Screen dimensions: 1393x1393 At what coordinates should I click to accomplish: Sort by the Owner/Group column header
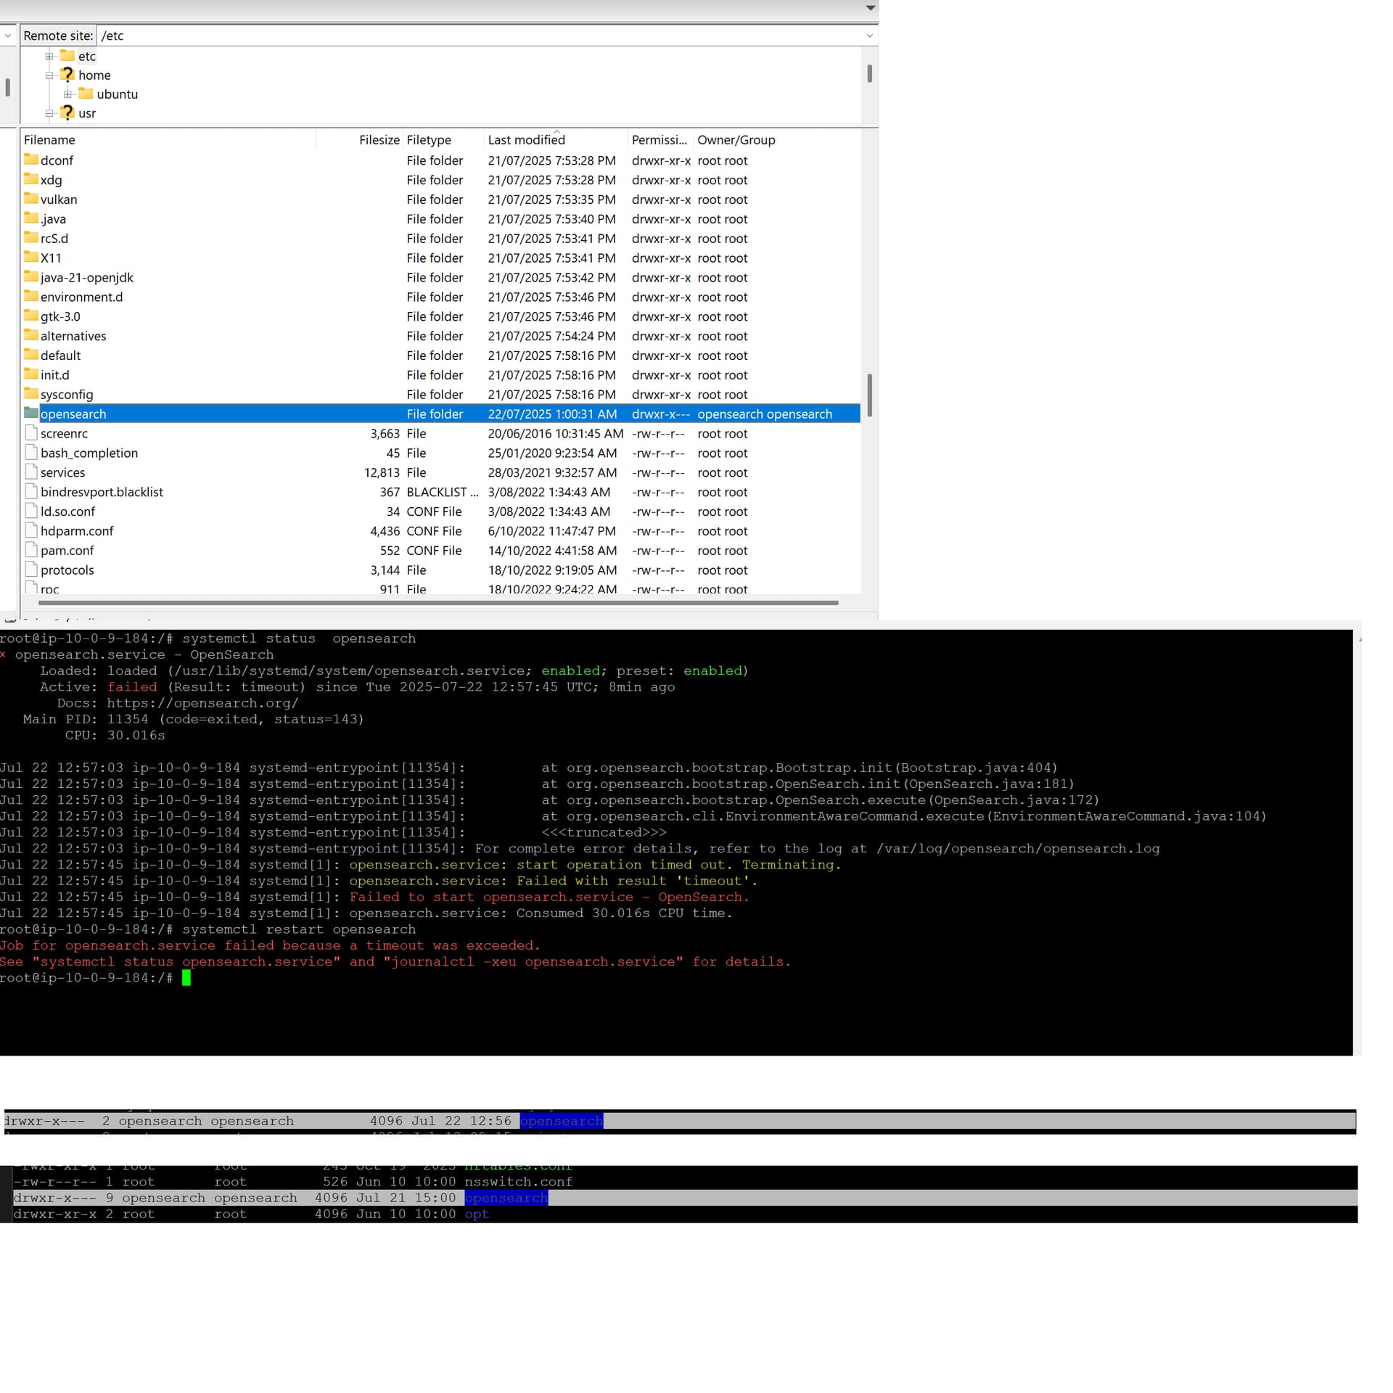click(x=777, y=140)
